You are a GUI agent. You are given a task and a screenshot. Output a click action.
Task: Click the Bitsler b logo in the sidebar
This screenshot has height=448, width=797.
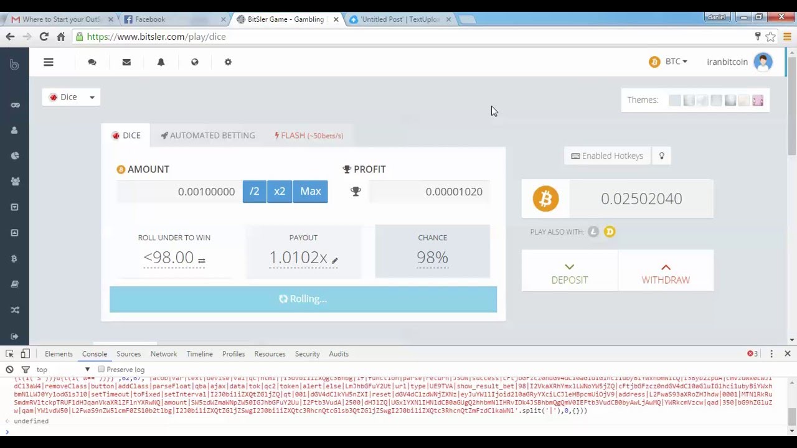pos(14,64)
